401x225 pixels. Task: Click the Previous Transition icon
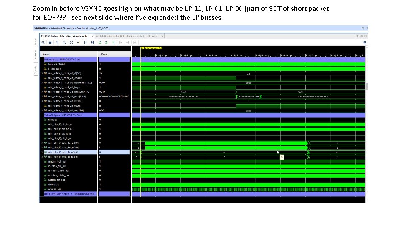tap(99, 42)
